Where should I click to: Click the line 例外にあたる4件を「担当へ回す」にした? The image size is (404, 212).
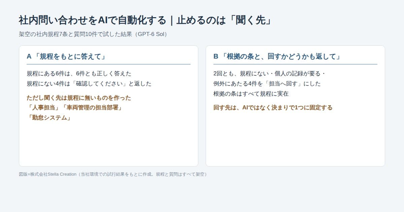267,83
